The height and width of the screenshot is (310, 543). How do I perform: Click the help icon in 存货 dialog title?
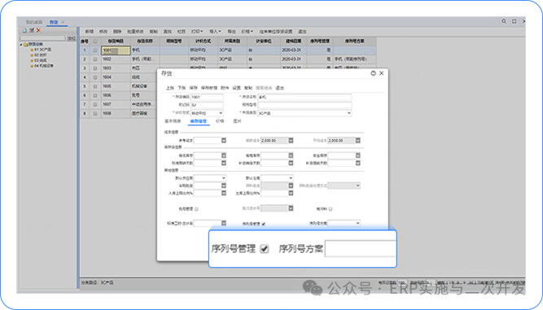[373, 73]
